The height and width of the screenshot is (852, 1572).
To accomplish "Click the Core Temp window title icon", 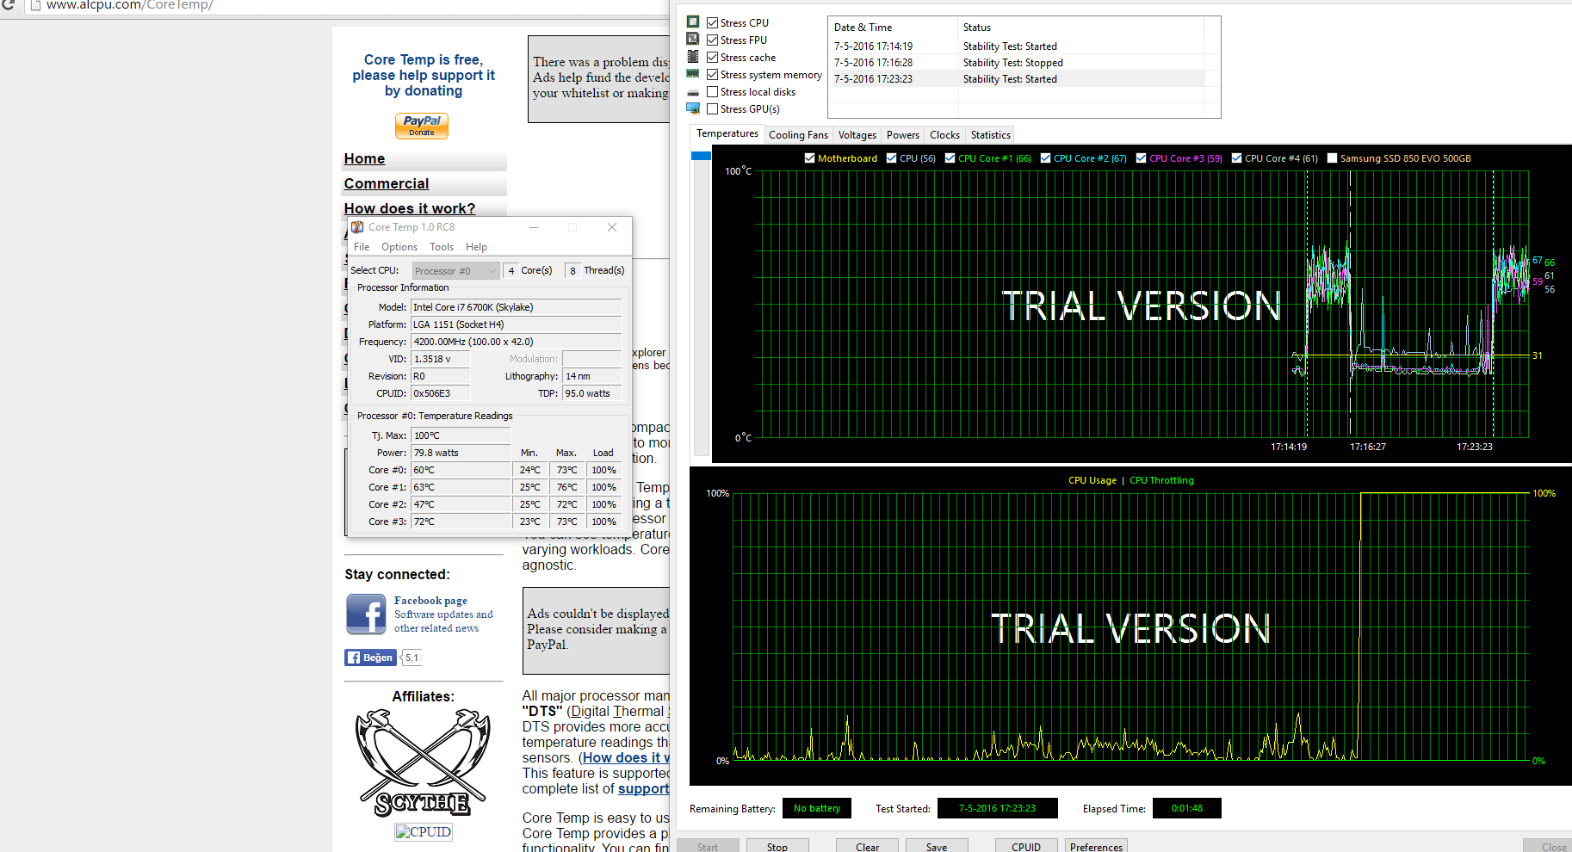I will (x=357, y=227).
